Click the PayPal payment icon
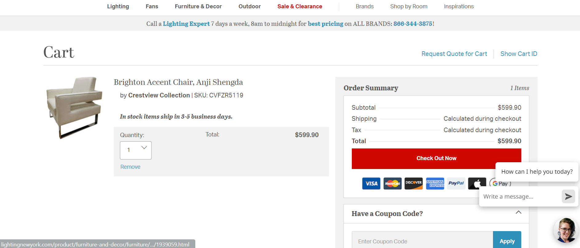This screenshot has height=248, width=580. (456, 183)
